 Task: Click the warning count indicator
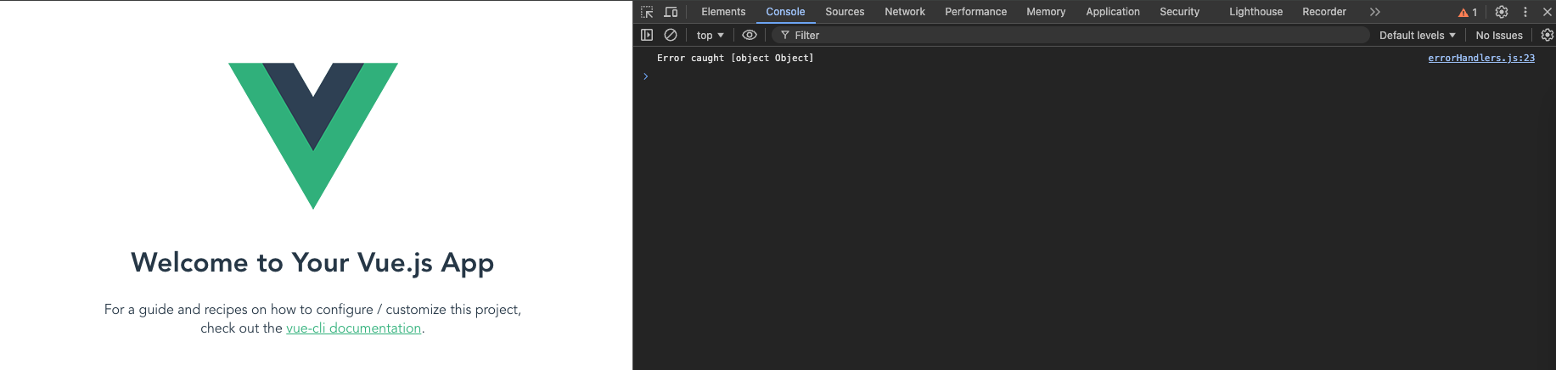1468,12
